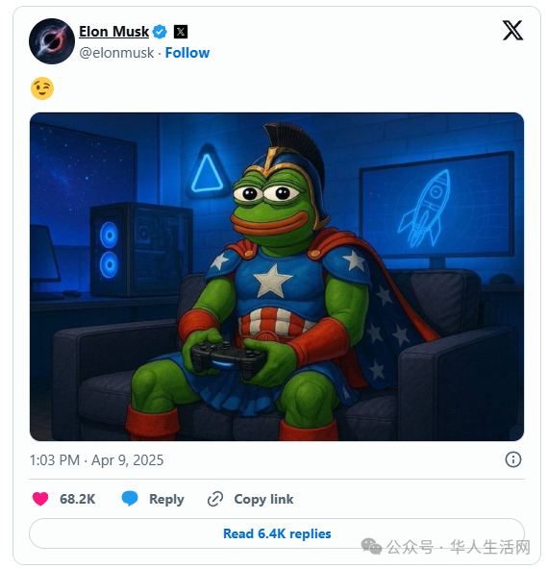
Task: Open Elon Musk's black hole profile avatar
Action: tap(52, 41)
